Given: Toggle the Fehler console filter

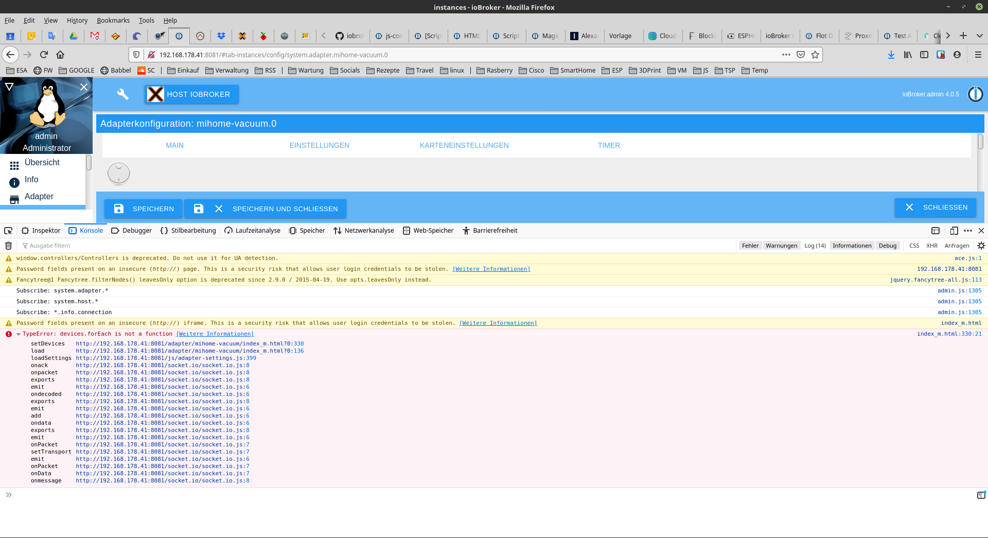Looking at the screenshot, I should click(750, 246).
